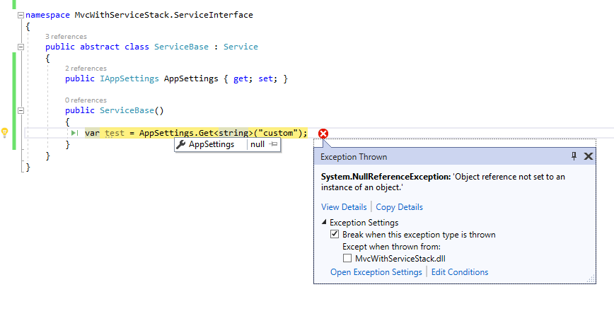Click the resize grip of exception popup

pos(591,279)
